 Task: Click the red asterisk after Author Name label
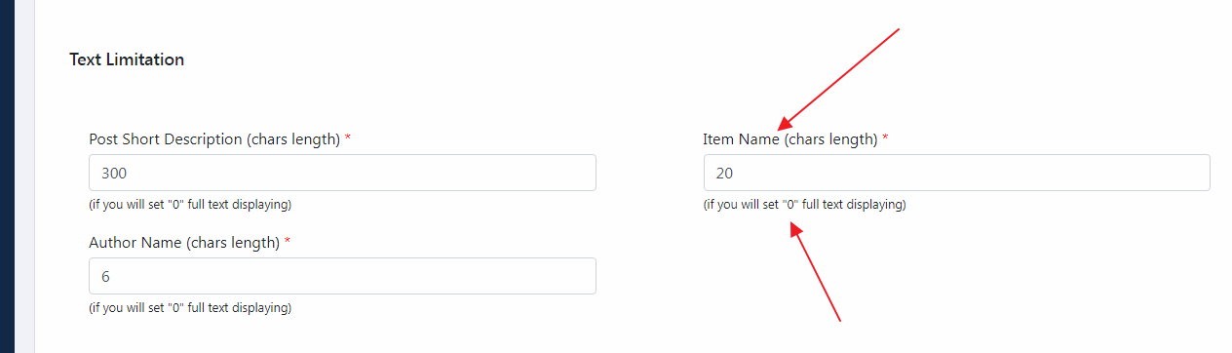[x=288, y=242]
